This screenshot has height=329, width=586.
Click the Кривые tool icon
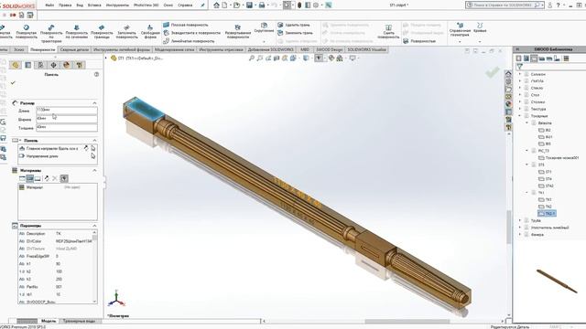pyautogui.click(x=480, y=26)
